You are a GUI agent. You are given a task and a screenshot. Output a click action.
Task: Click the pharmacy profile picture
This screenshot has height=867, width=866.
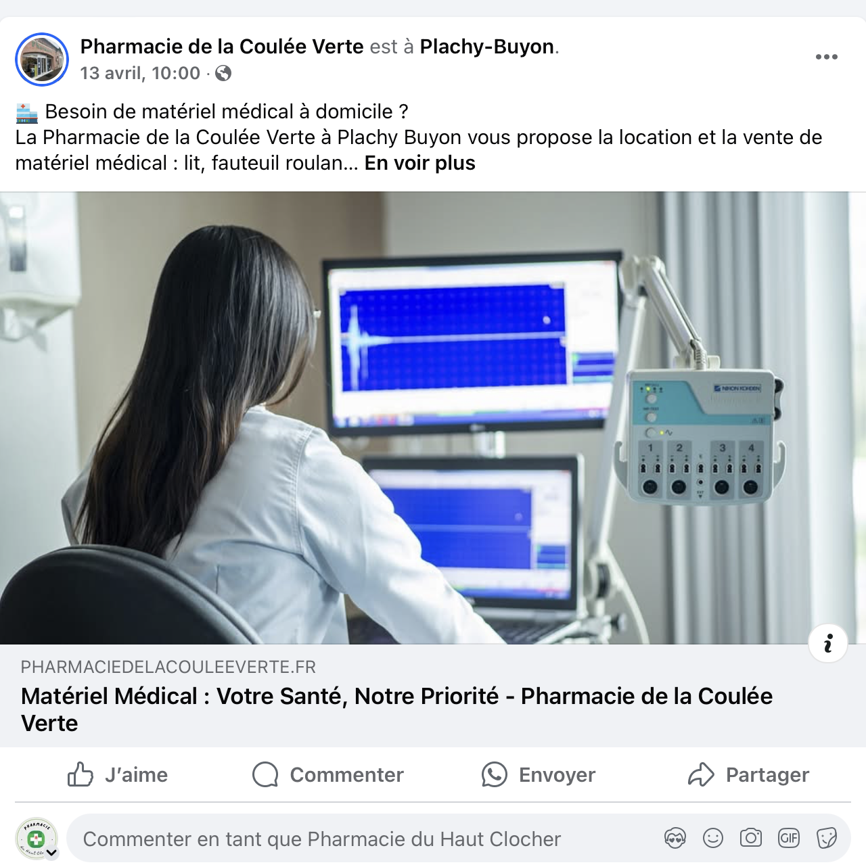coord(42,60)
